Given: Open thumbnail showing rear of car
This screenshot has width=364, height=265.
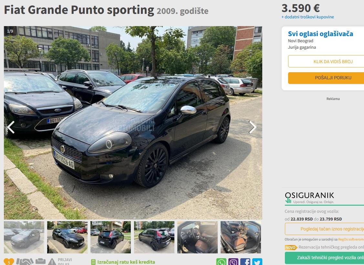Looking at the screenshot, I should click(110, 237).
